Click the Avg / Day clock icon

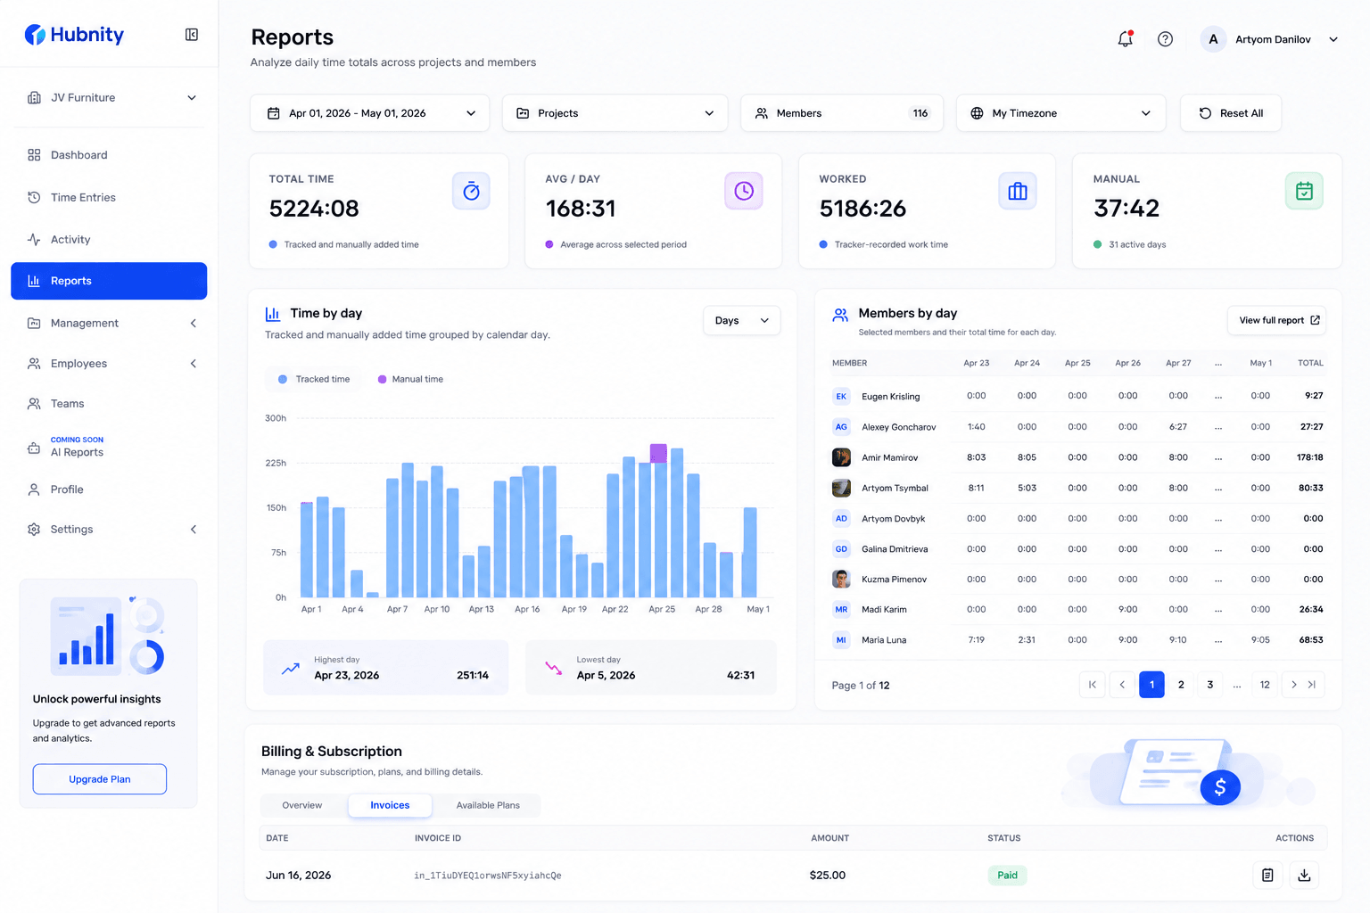pos(744,191)
